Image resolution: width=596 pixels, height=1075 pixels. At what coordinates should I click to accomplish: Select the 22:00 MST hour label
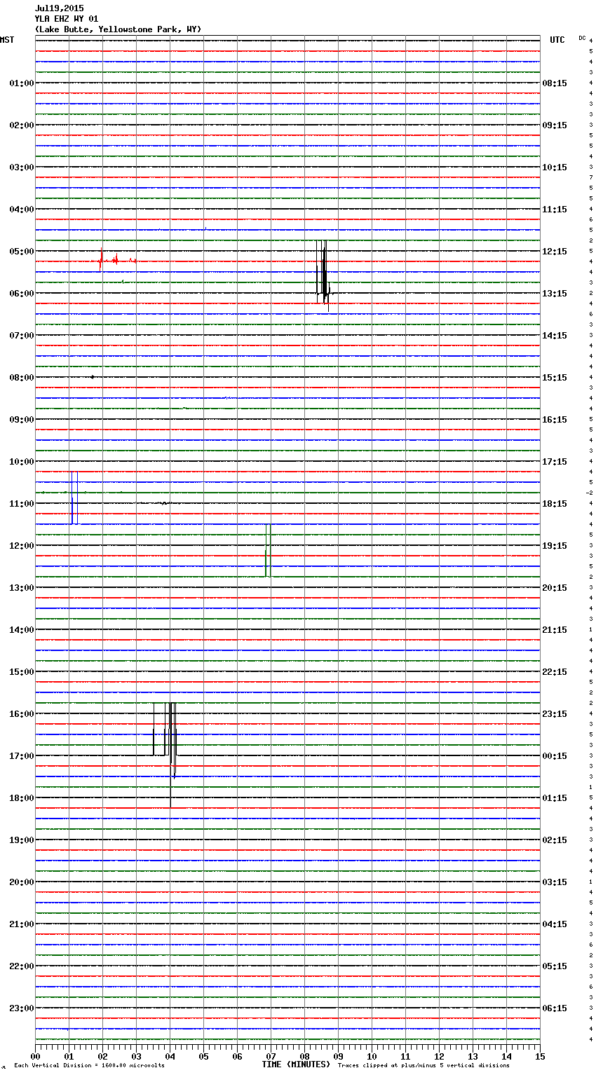tap(21, 966)
